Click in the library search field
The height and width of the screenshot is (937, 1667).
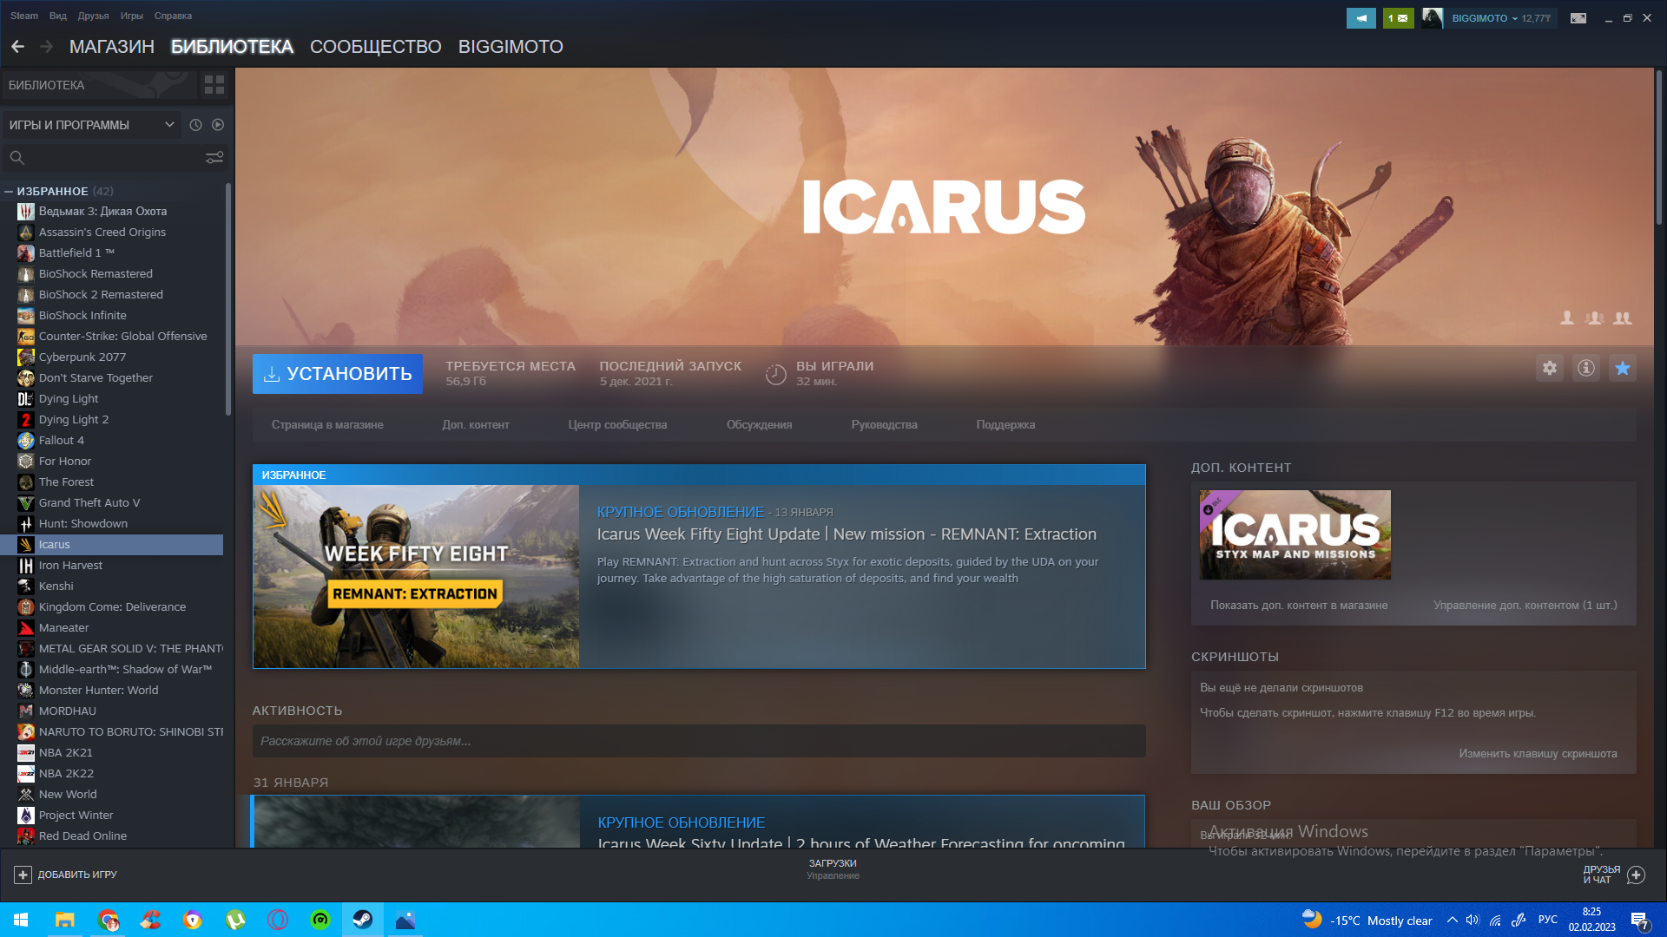pos(113,158)
